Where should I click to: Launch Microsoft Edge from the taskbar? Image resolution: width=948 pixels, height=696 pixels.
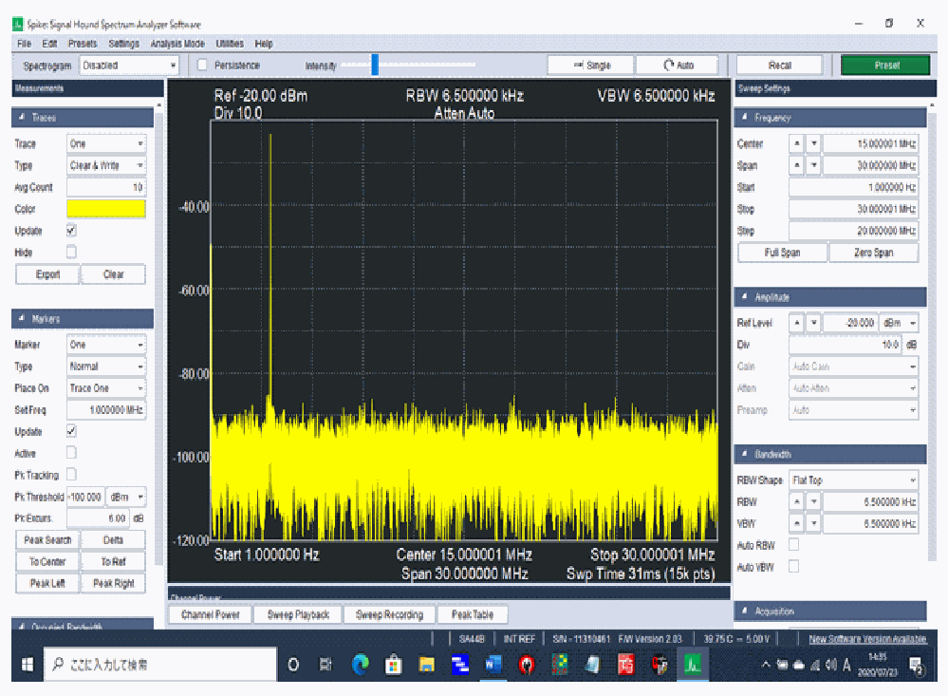pos(361,665)
